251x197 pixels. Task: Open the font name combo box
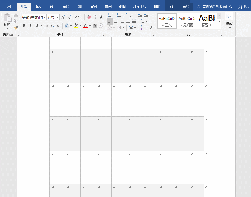tap(34, 17)
